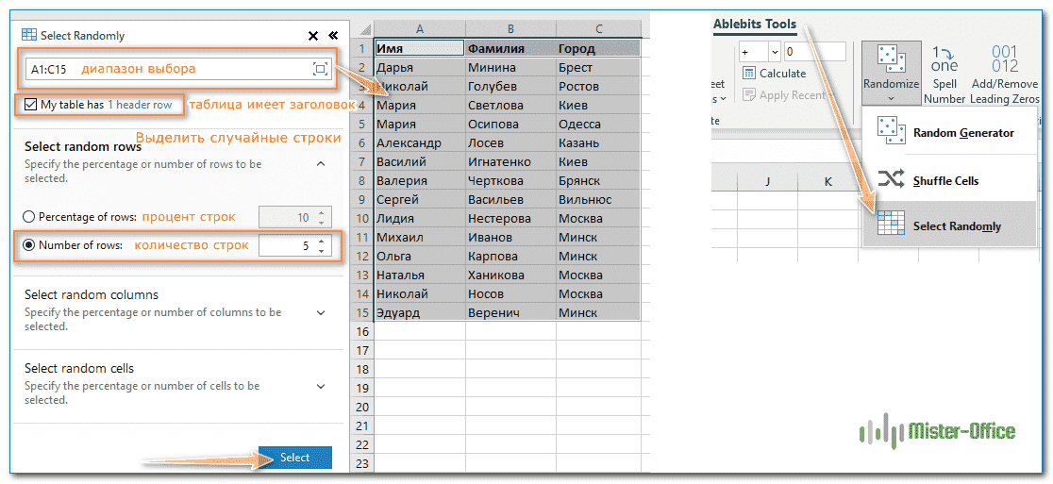Select the Number of rows radio button
This screenshot has width=1053, height=484.
[x=29, y=245]
